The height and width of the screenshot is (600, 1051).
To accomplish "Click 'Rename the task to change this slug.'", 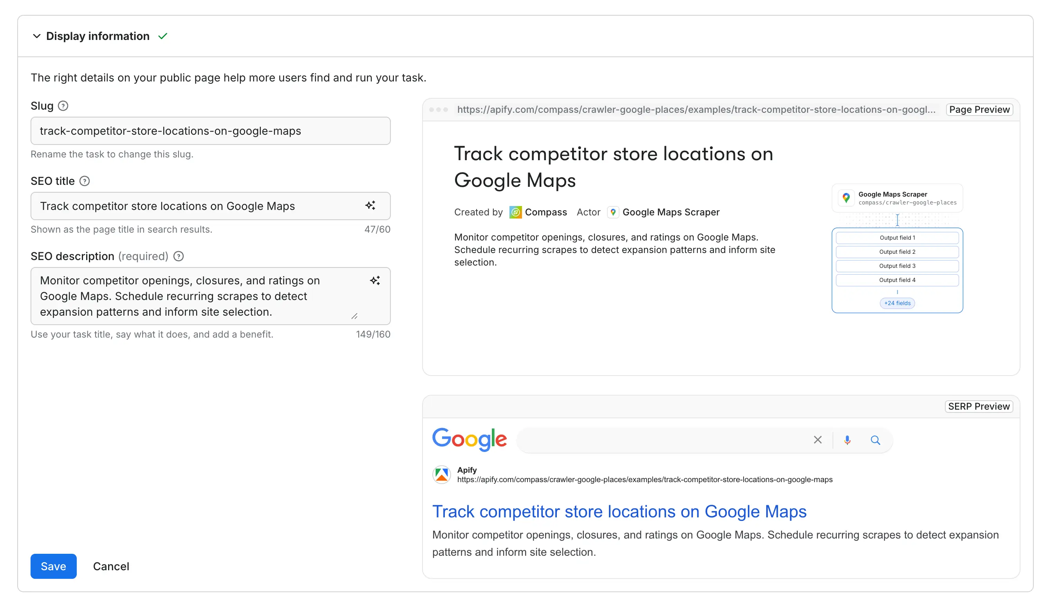I will (x=112, y=154).
